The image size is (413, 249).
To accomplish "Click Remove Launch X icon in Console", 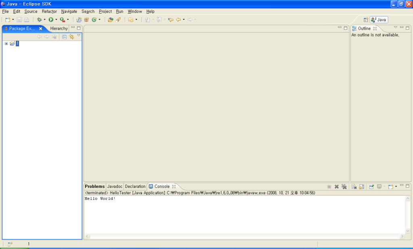I will point(337,187).
